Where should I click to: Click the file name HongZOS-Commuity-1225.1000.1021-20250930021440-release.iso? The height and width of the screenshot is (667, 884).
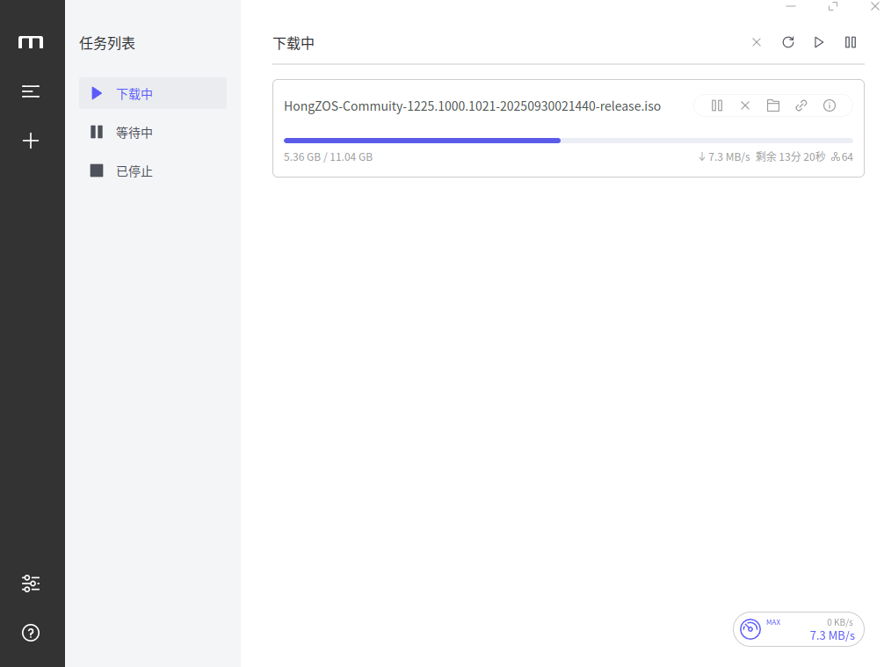pos(473,106)
